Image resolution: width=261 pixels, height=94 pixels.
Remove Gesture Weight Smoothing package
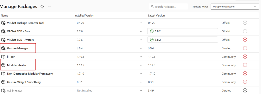pyautogui.click(x=245, y=82)
